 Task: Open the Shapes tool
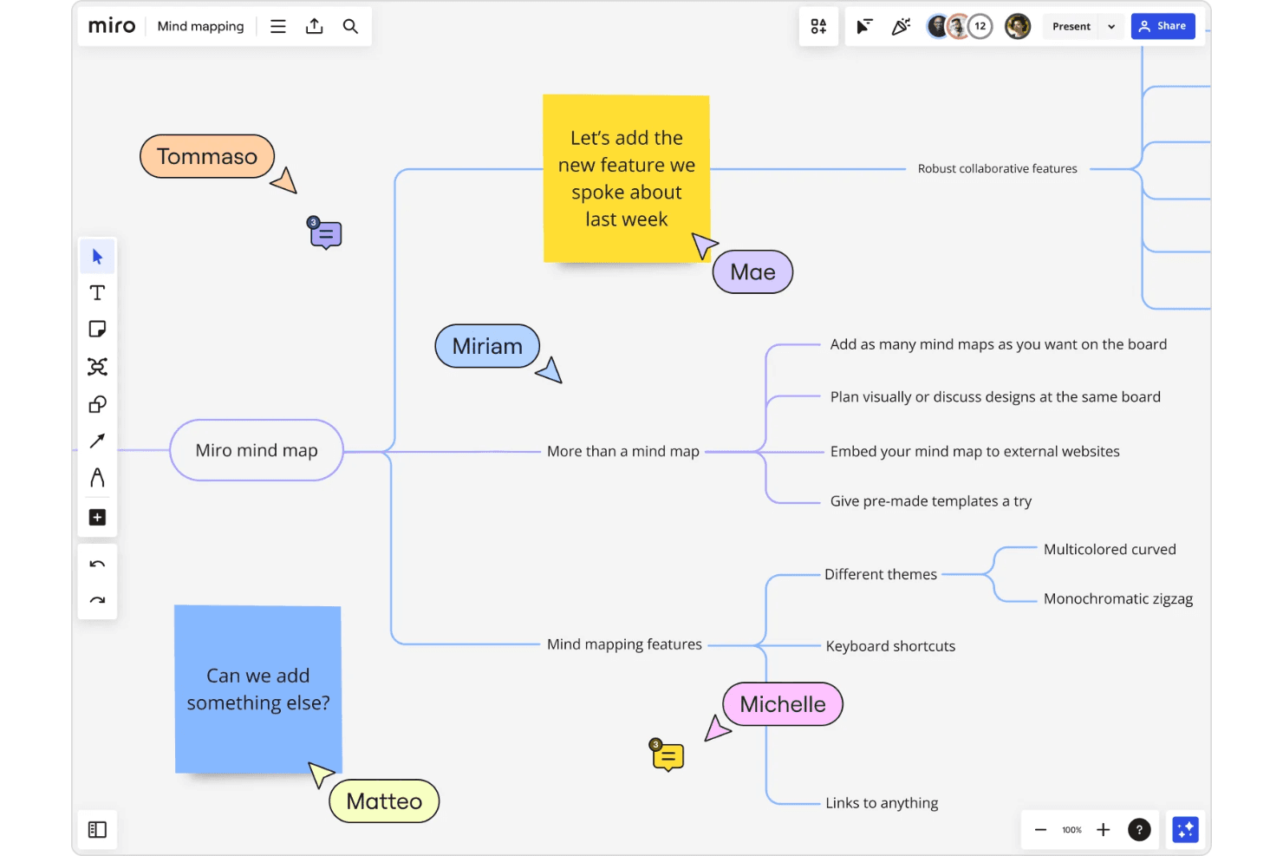coord(97,404)
